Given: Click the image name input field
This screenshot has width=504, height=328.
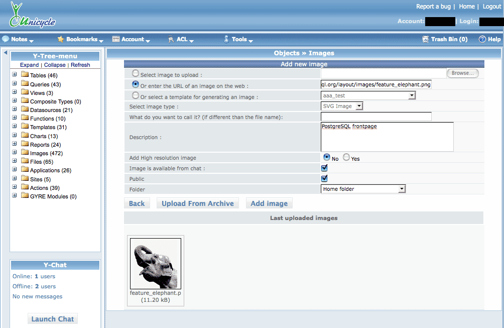Looking at the screenshot, I should [x=376, y=117].
